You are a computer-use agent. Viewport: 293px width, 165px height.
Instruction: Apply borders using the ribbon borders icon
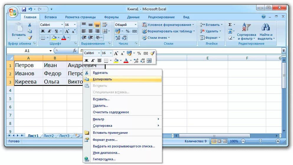point(43,38)
